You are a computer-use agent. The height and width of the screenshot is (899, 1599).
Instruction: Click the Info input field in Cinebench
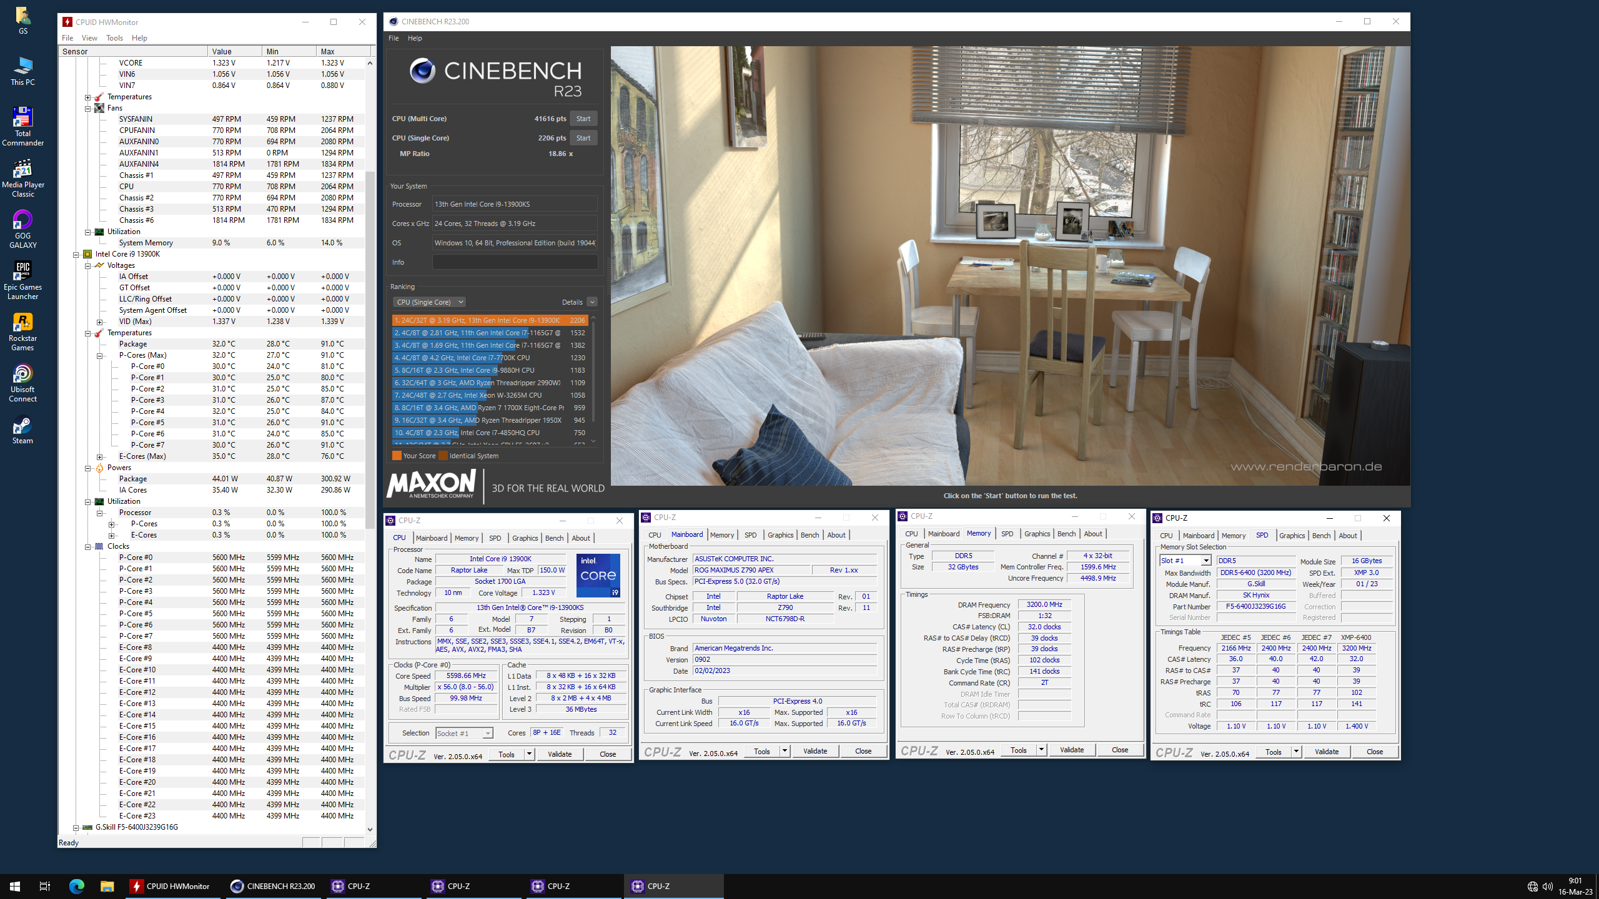click(515, 262)
